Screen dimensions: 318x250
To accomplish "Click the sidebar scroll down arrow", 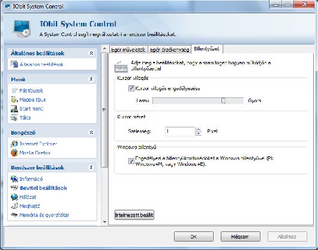I will 104,222.
